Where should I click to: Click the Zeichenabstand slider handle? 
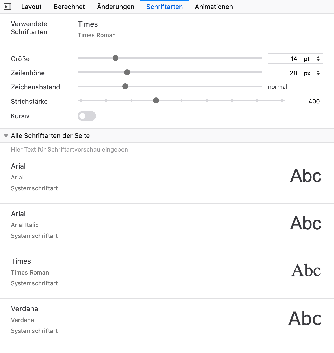125,86
